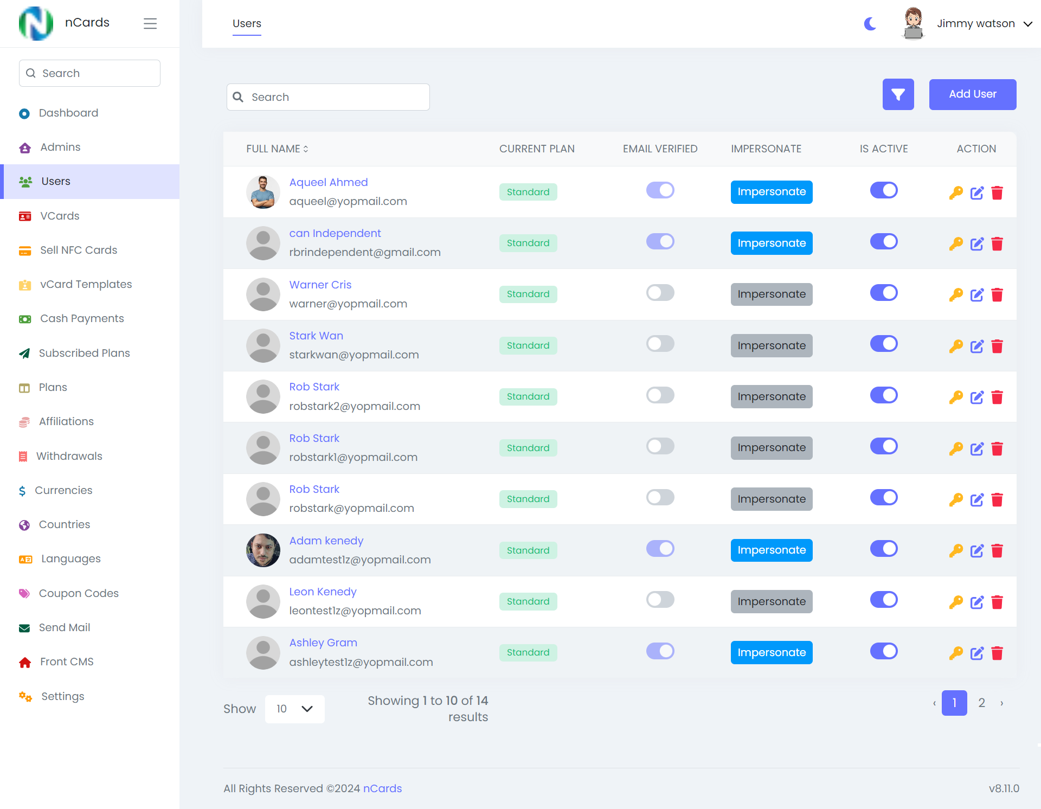Click Impersonate for Ashley Gram
This screenshot has width=1041, height=809.
click(x=771, y=652)
